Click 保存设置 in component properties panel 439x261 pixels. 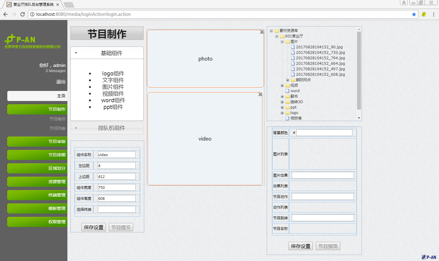tap(94, 227)
